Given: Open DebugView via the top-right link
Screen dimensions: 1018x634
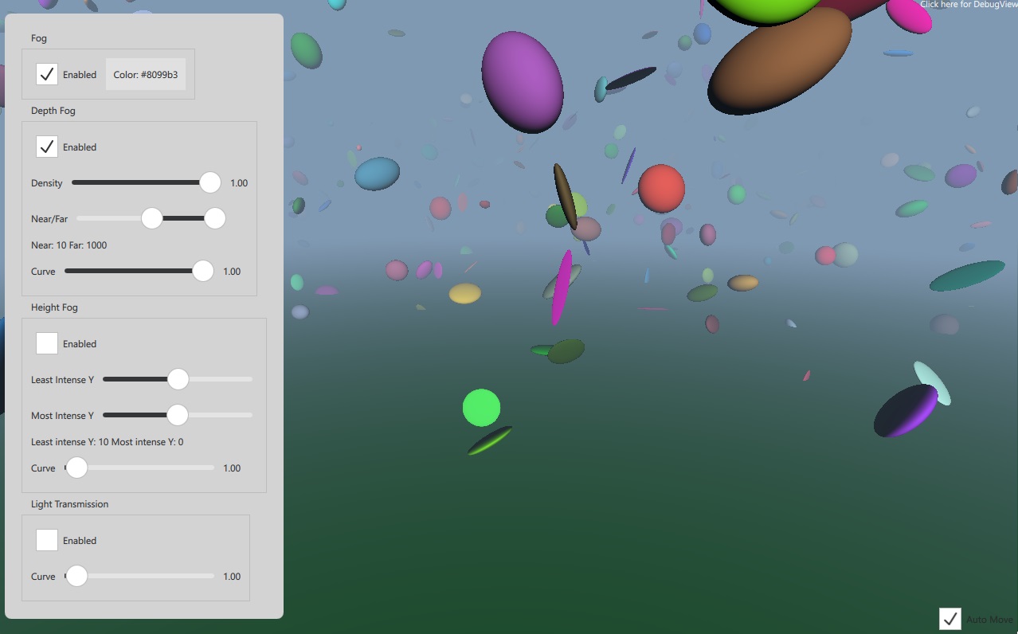Looking at the screenshot, I should pos(968,4).
